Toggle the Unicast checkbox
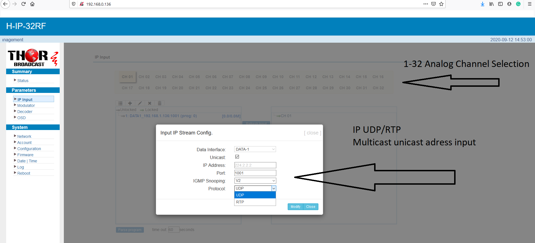 coord(237,157)
